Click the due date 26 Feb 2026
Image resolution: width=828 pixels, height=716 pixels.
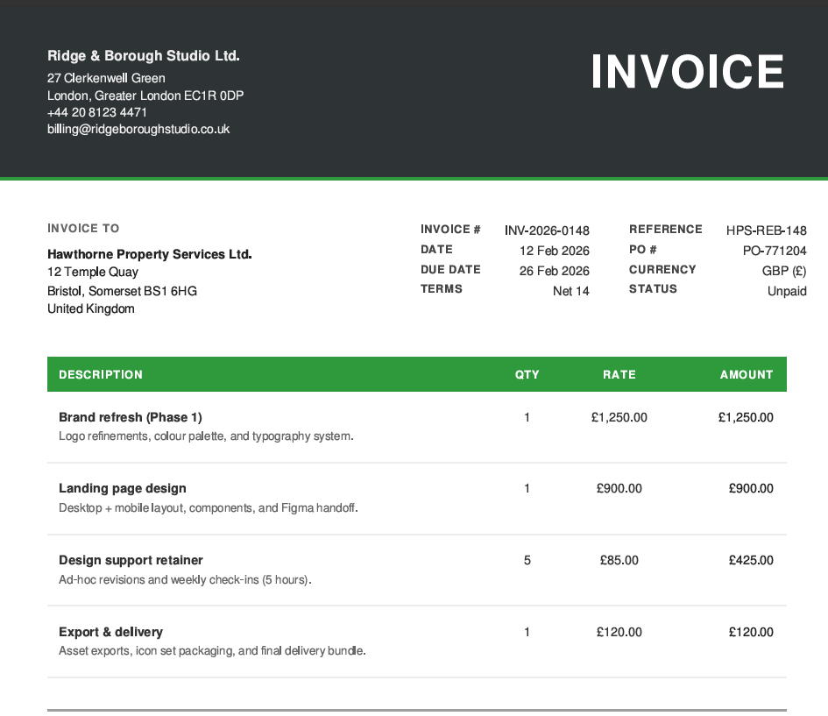554,271
